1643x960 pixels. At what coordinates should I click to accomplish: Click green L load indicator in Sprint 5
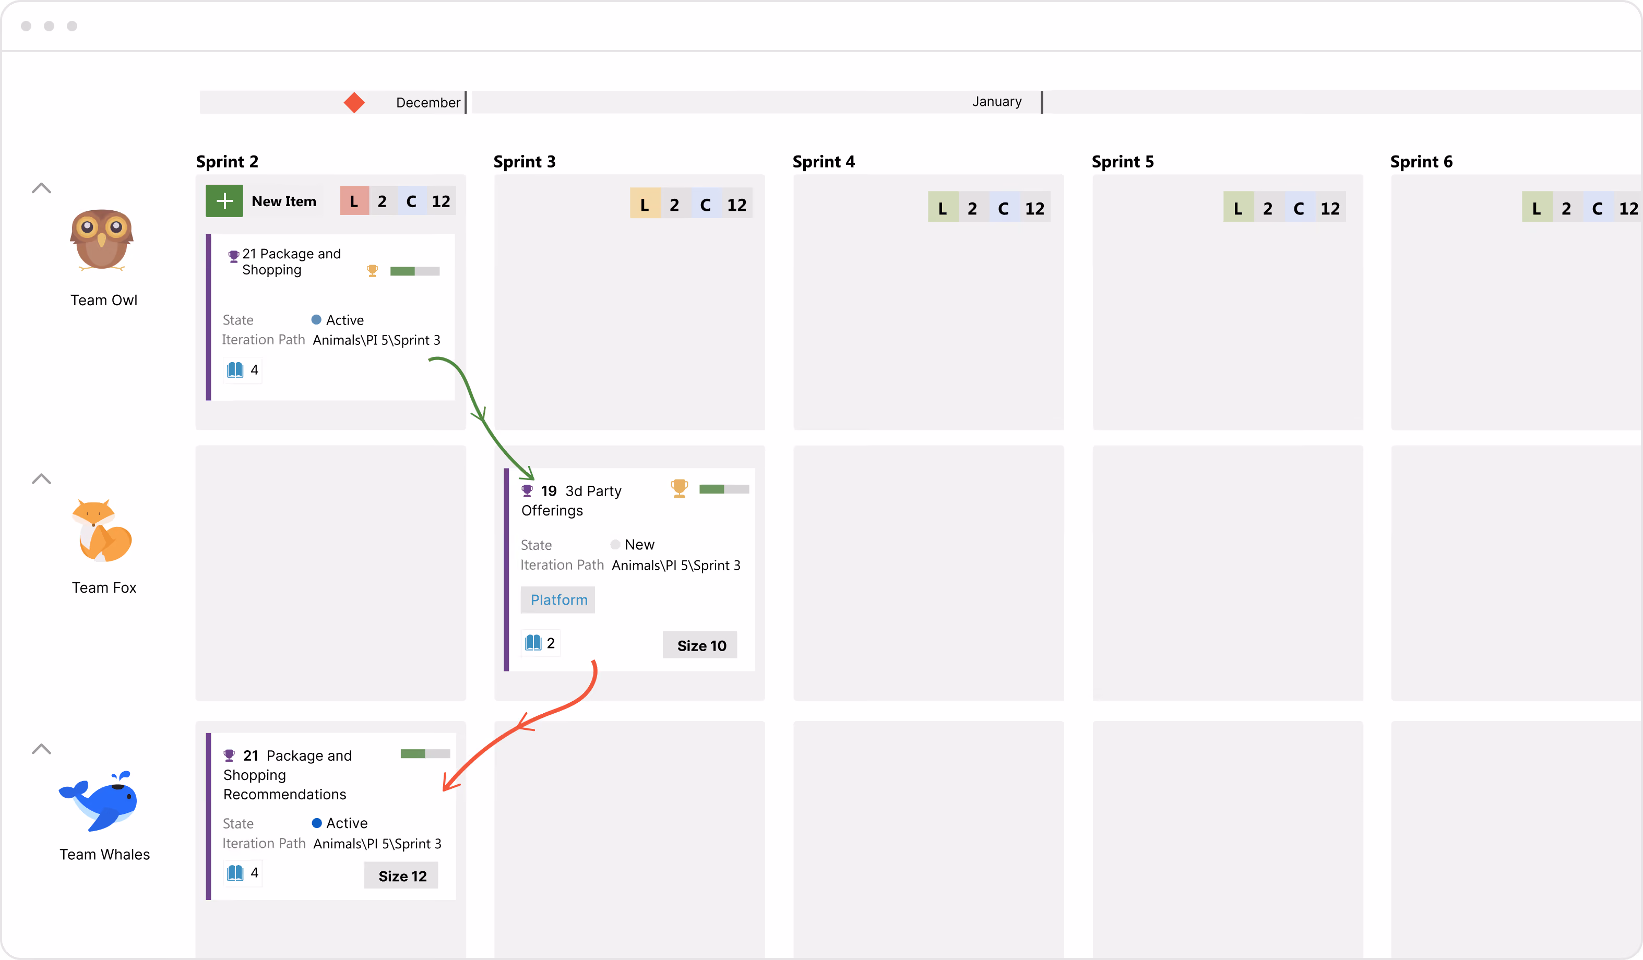pos(1238,207)
